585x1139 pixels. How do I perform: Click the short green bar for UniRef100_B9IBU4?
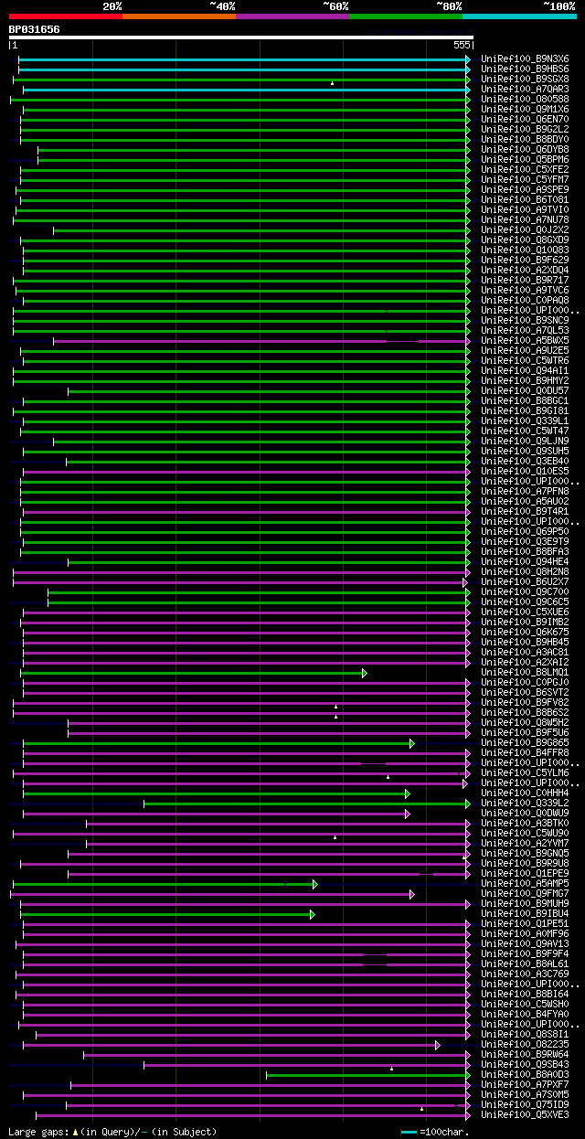[x=167, y=913]
